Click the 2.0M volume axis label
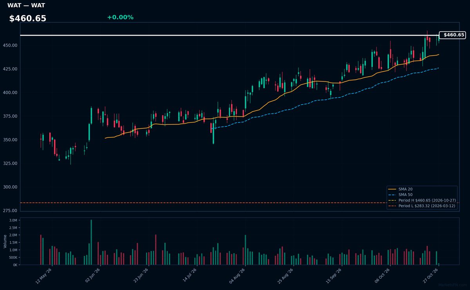This screenshot has width=470, height=290. point(13,235)
